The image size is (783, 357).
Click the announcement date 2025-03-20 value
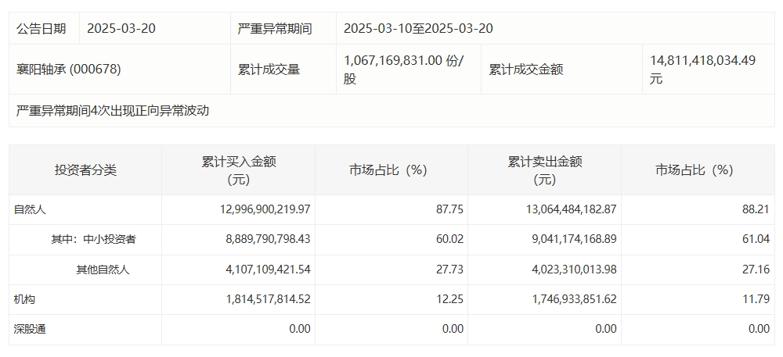[121, 29]
